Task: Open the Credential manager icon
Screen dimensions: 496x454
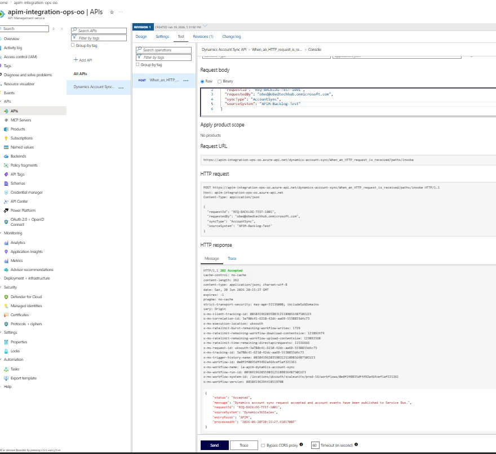Action: pyautogui.click(x=6, y=193)
